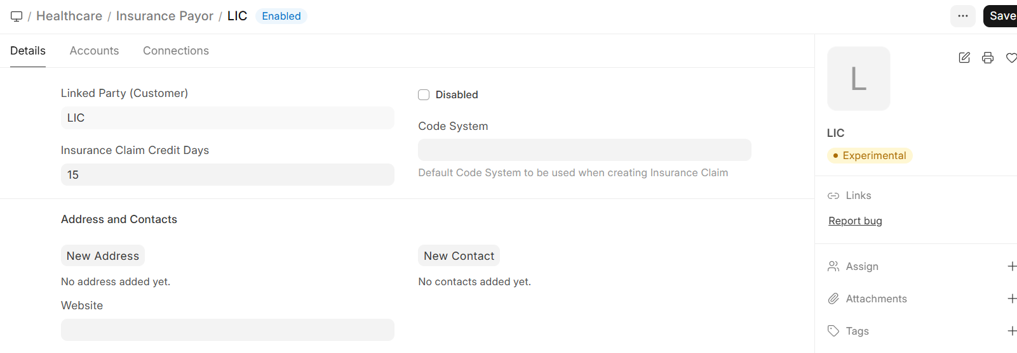Click the print icon in sidebar
This screenshot has height=353, width=1017.
click(x=988, y=58)
